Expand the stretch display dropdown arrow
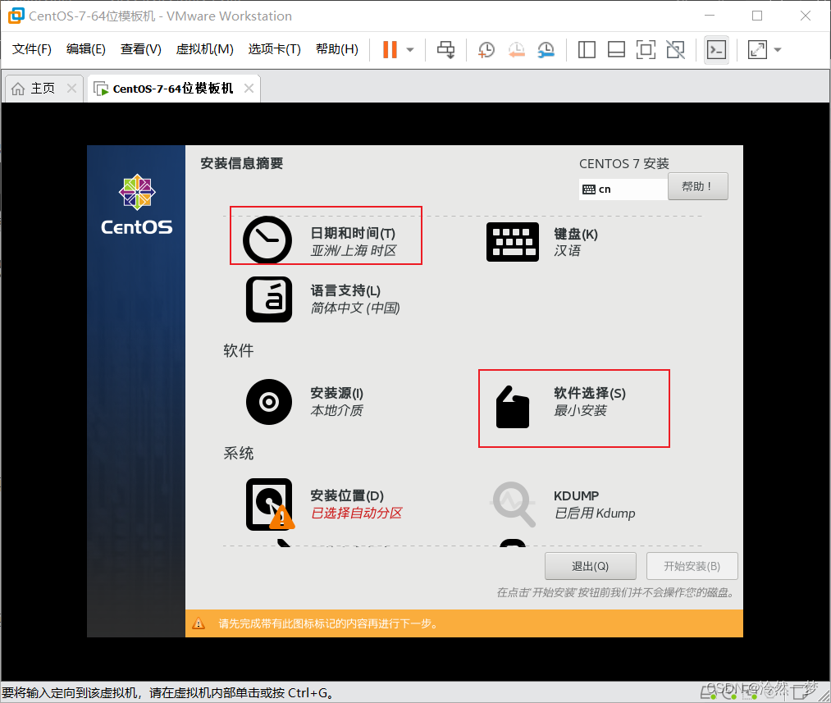 pos(778,50)
